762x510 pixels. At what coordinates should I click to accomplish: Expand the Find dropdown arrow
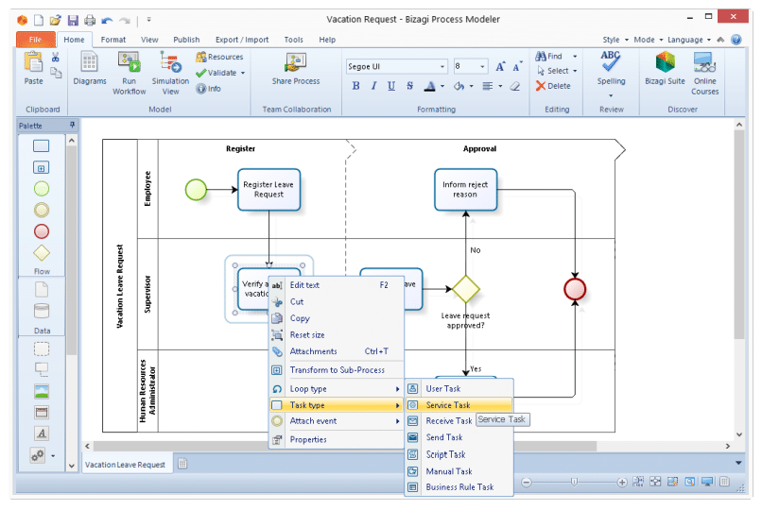coord(575,57)
